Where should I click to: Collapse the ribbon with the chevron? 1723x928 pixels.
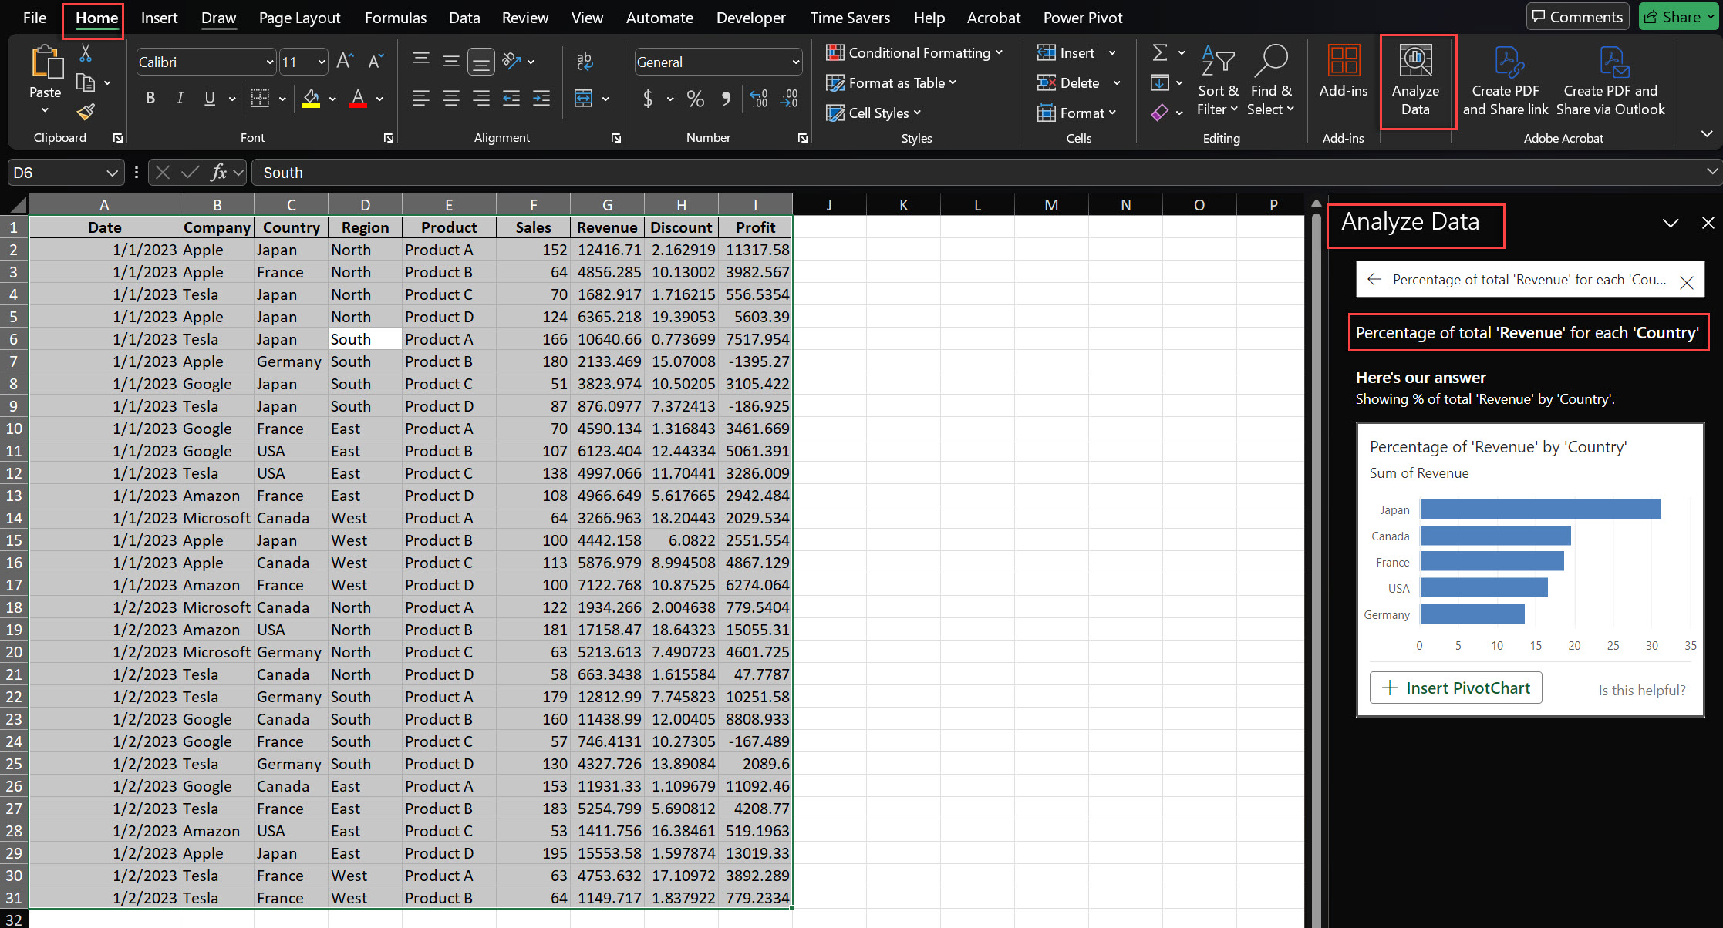click(1707, 134)
